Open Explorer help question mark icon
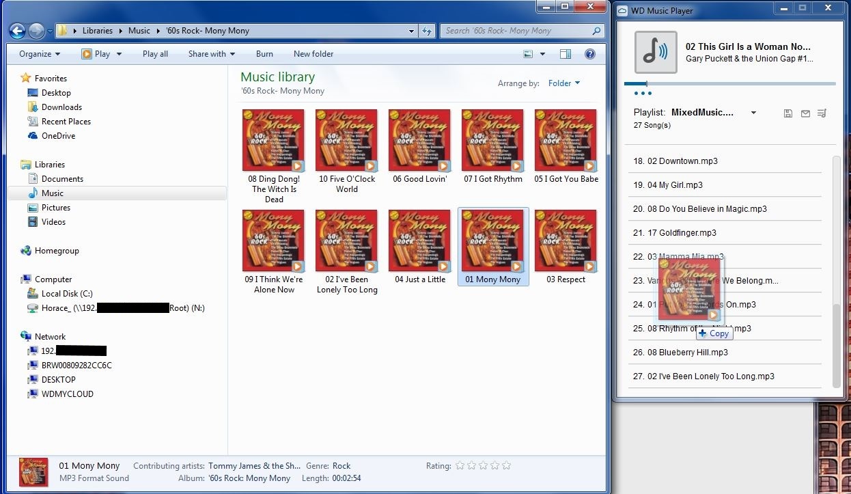 (590, 54)
